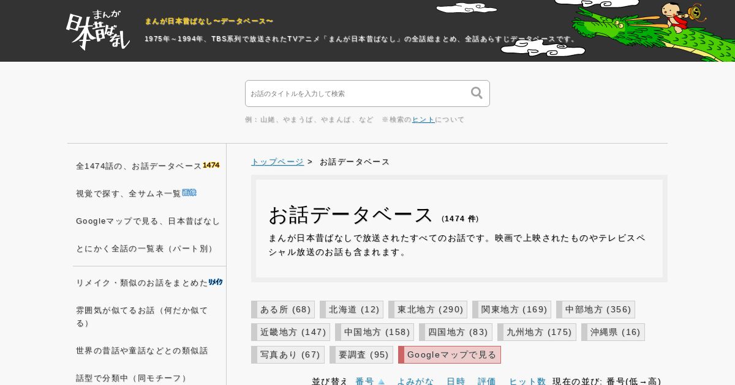Click the red Googleマップで見る button
This screenshot has height=385, width=735.
click(x=450, y=354)
